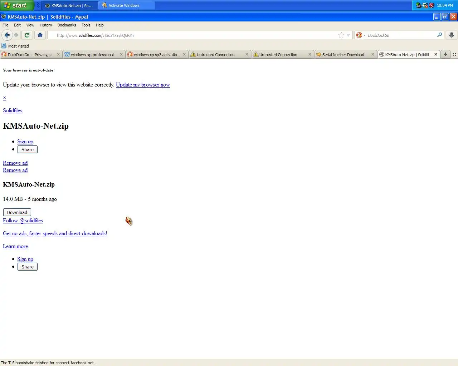Image resolution: width=458 pixels, height=366 pixels.
Task: Close the second Untrusted Connection tab
Action: point(310,54)
